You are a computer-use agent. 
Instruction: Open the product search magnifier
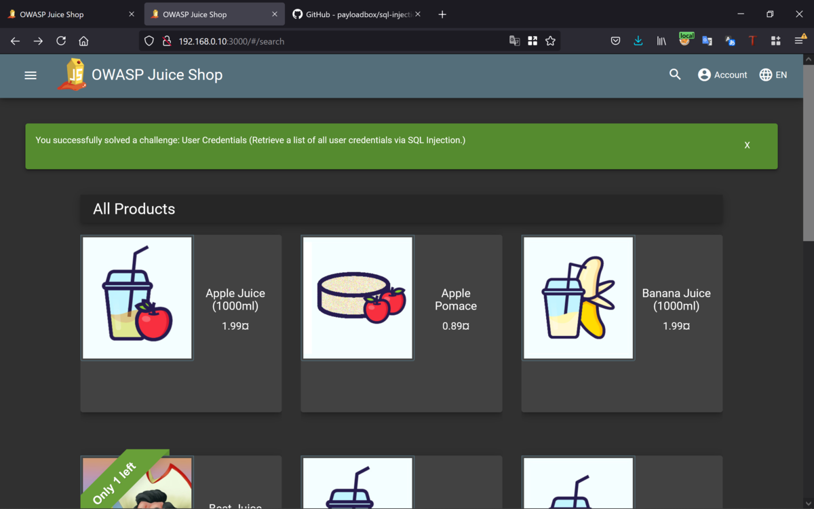(675, 75)
